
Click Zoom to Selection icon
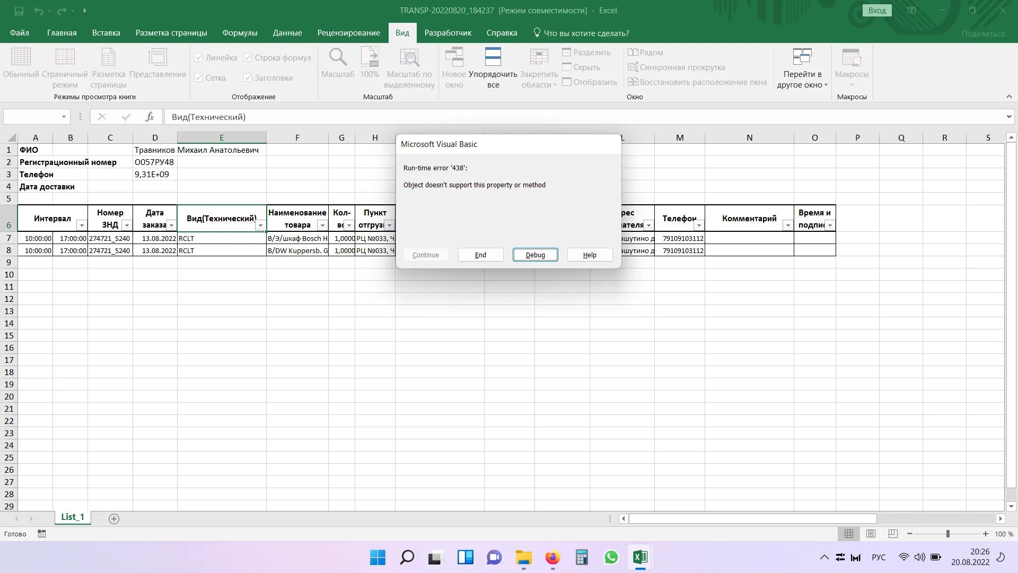click(409, 57)
